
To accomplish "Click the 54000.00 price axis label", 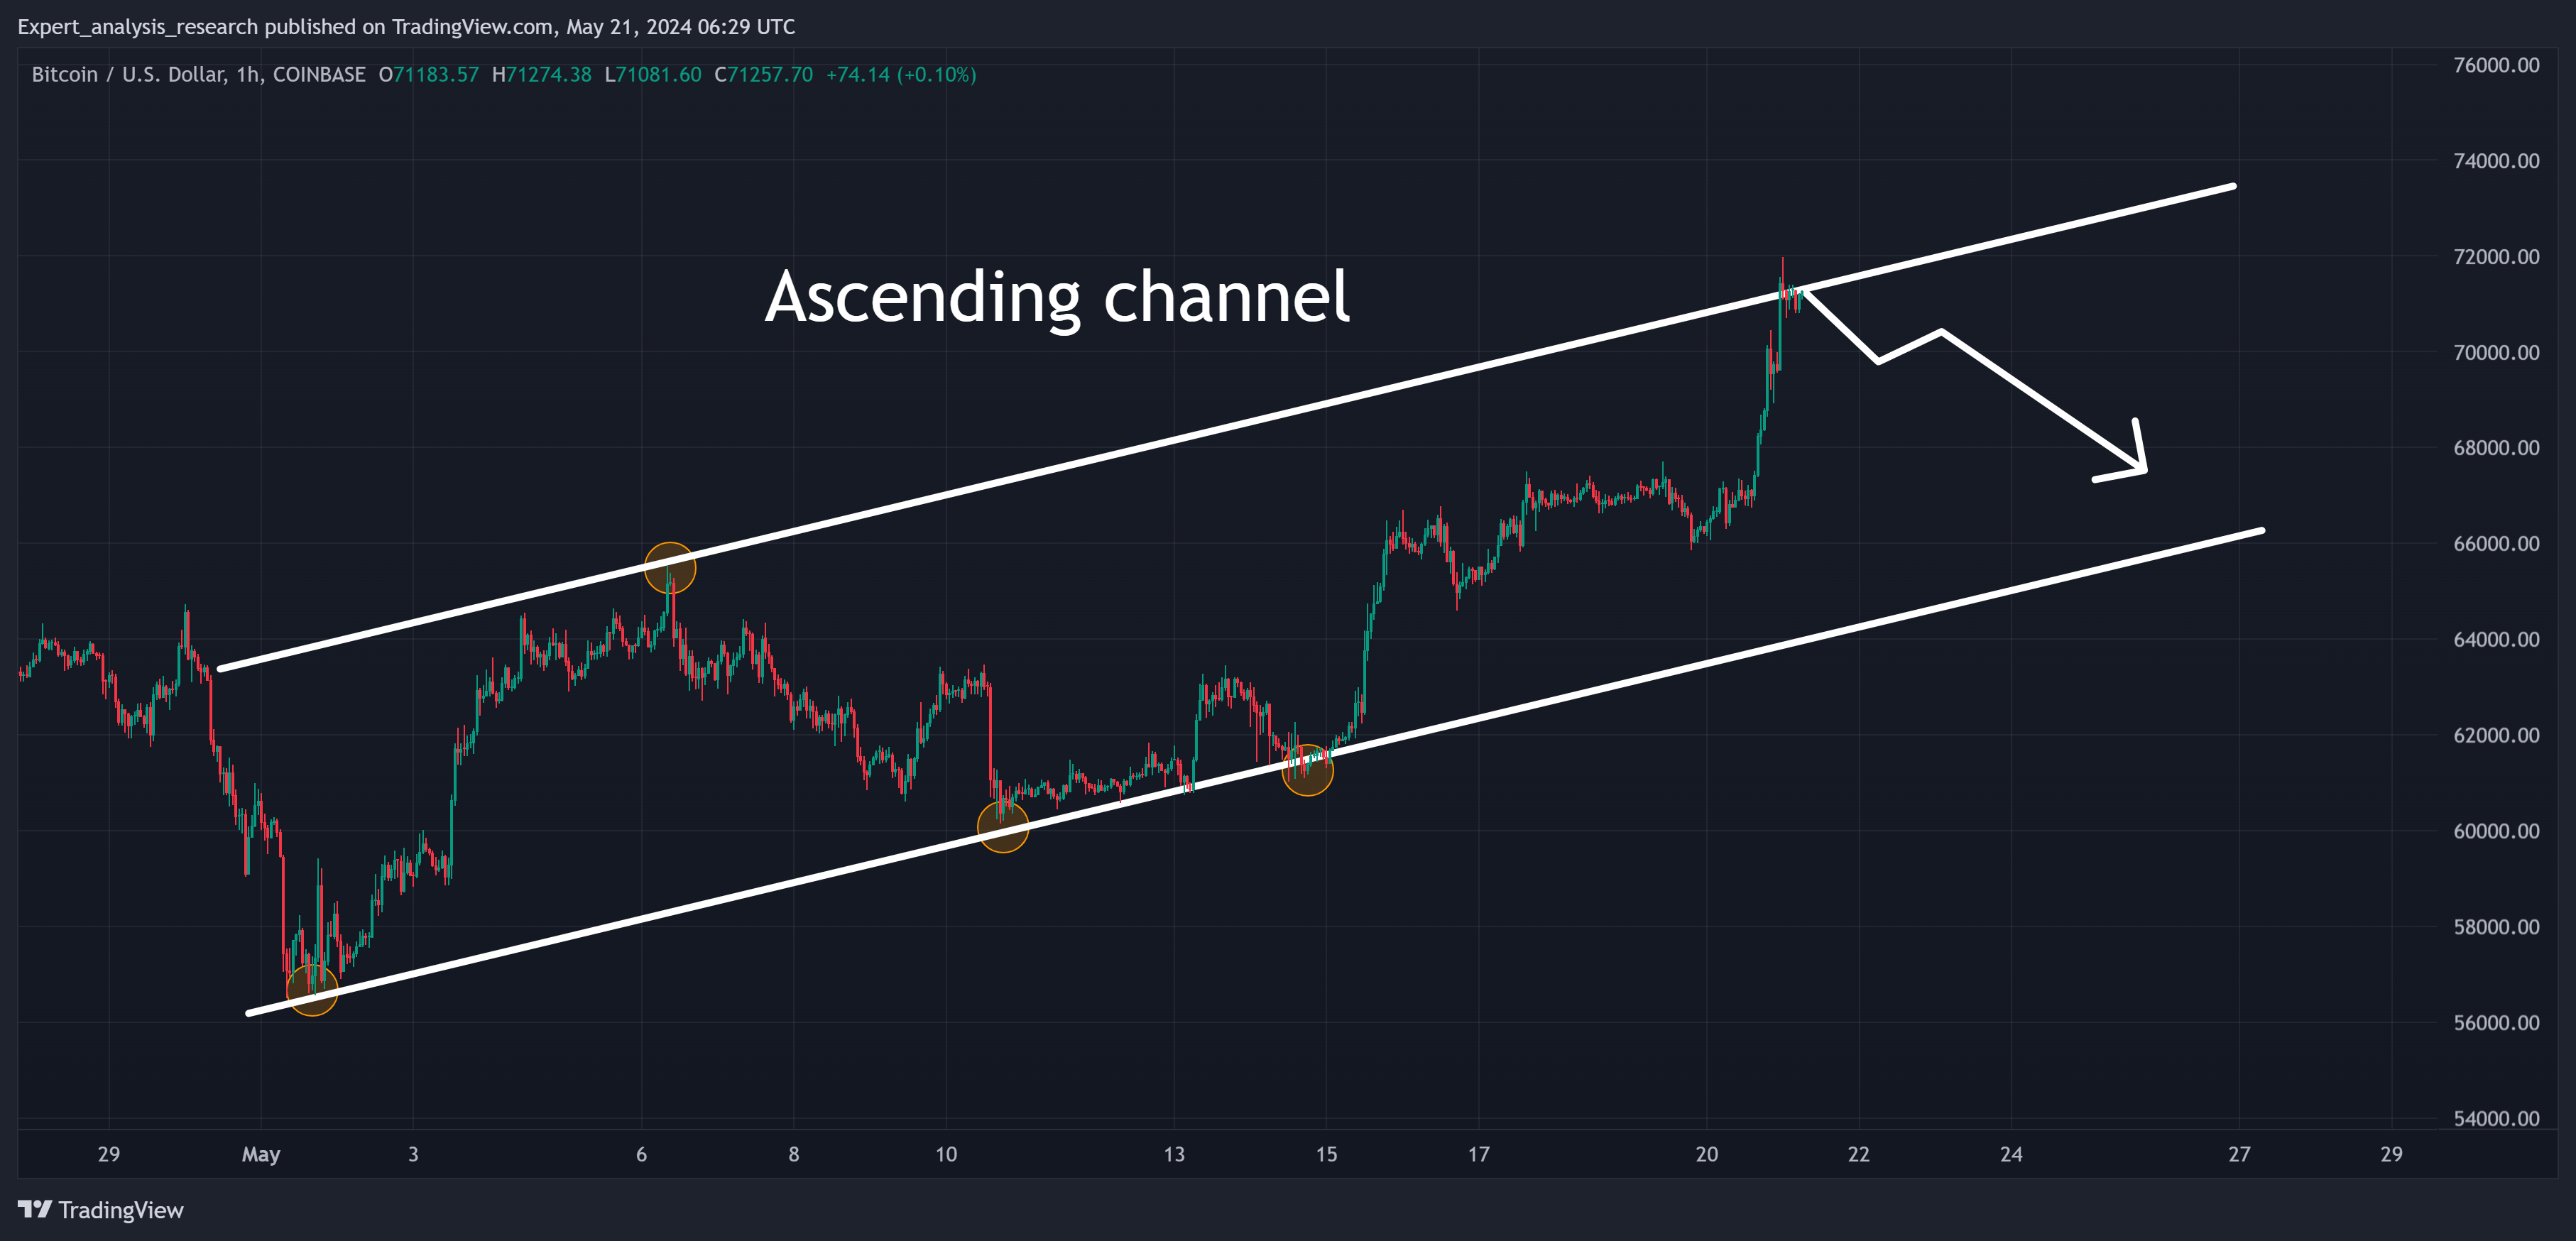I will click(x=2496, y=1118).
